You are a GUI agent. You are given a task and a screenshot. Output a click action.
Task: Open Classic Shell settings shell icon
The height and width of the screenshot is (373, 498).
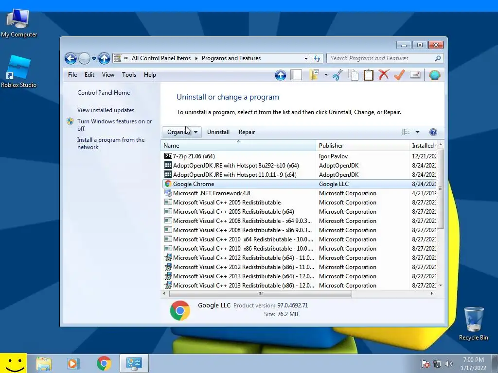434,75
